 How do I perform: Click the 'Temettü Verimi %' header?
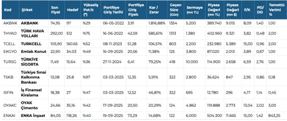pyautogui.click(x=276, y=10)
